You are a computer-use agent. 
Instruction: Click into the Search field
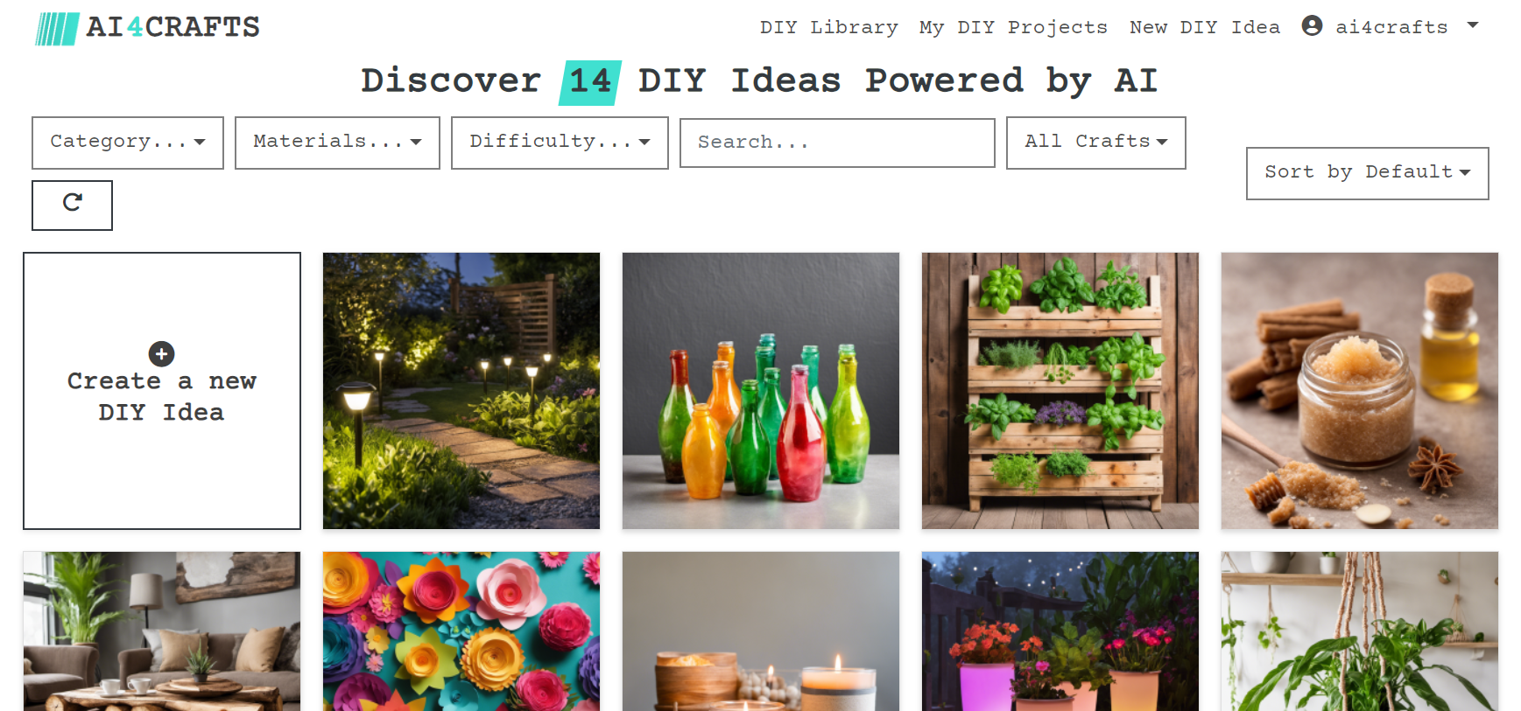click(x=837, y=143)
